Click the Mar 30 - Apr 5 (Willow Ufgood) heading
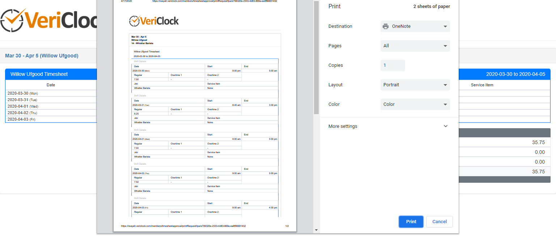The height and width of the screenshot is (238, 556). pyautogui.click(x=42, y=56)
